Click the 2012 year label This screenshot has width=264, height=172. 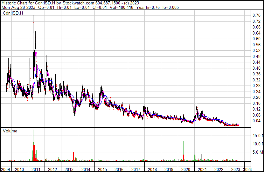(52, 169)
